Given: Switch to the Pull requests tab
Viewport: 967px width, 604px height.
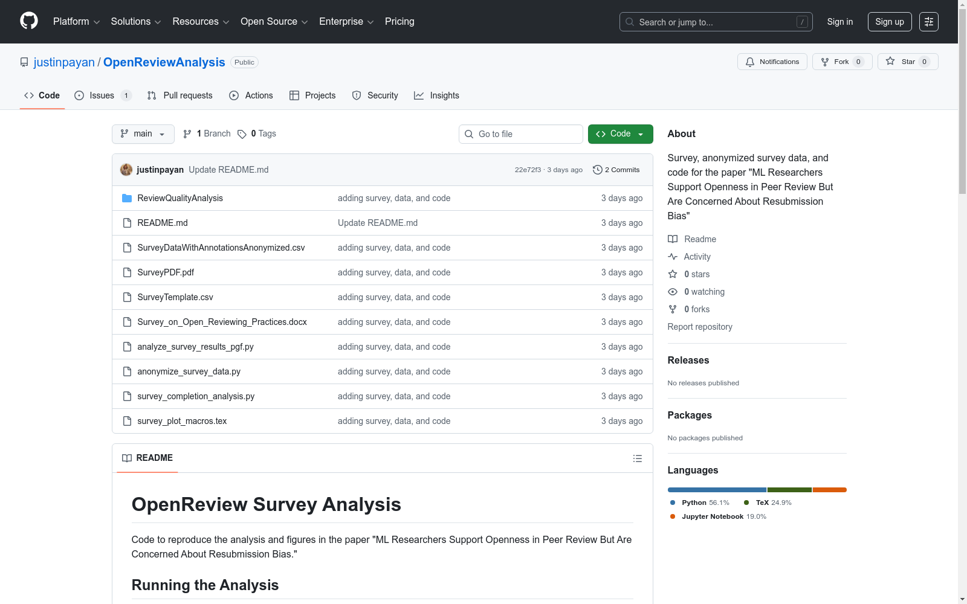Looking at the screenshot, I should pyautogui.click(x=180, y=95).
